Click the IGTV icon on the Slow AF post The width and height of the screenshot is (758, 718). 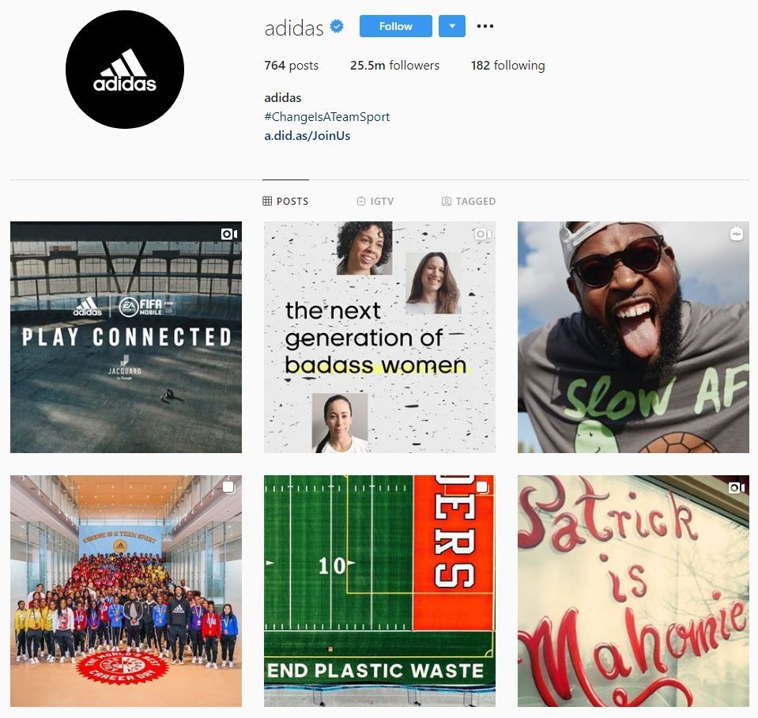tap(736, 234)
